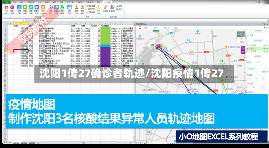Screen dimensions: 269x148
Task: Click the 加载项 gears icon in 辅助功能 group
Action: tap(105, 7)
